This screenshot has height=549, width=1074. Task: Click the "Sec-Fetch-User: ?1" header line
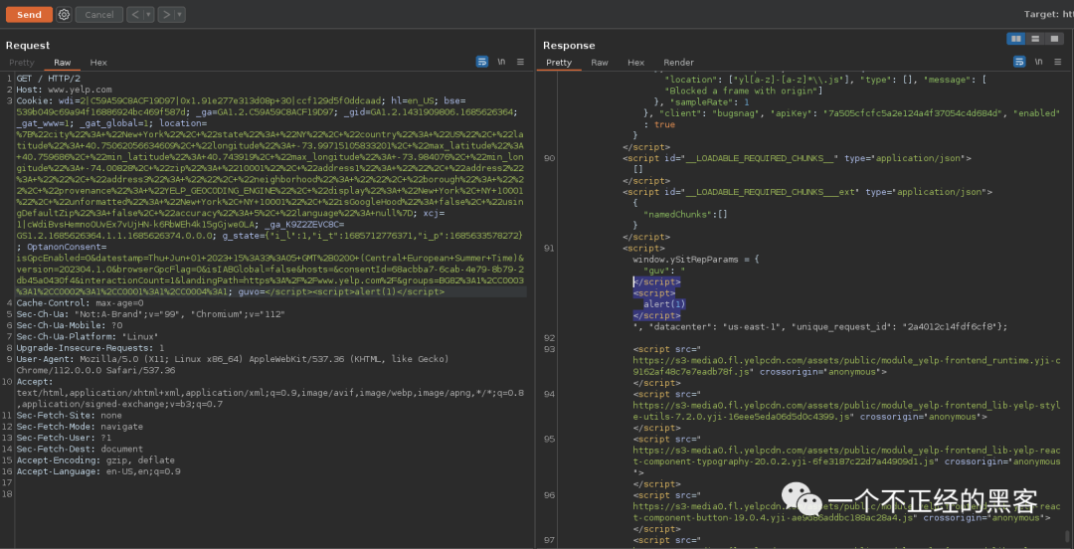64,438
